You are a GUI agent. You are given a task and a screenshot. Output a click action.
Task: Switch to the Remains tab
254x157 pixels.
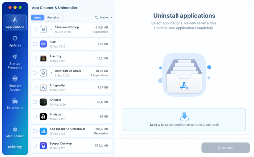[53, 17]
